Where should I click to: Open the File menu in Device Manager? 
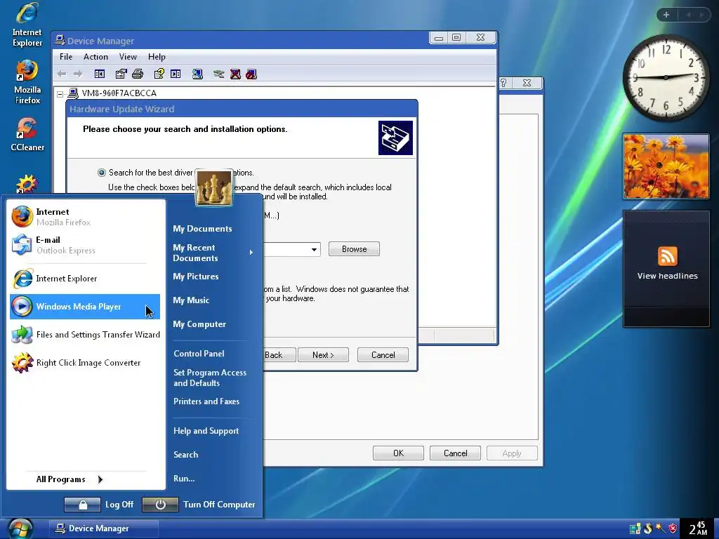coord(66,57)
